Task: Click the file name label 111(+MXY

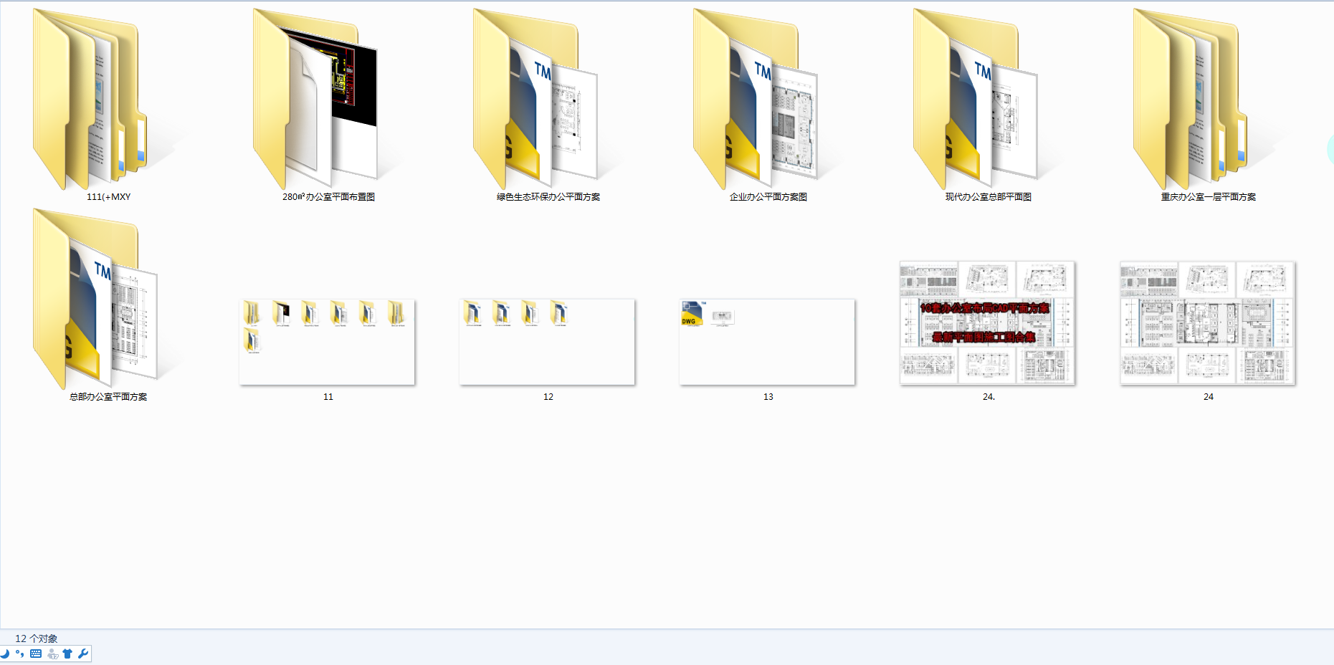Action: [109, 197]
